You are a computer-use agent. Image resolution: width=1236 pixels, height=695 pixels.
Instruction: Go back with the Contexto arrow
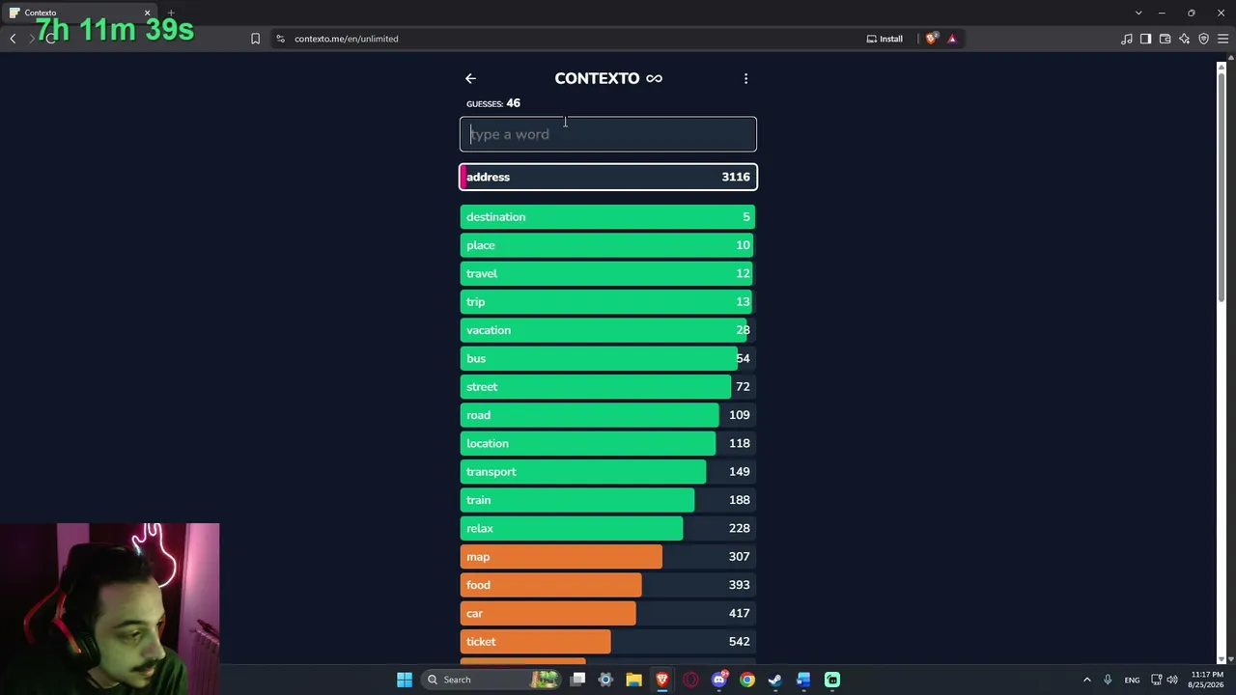[470, 78]
